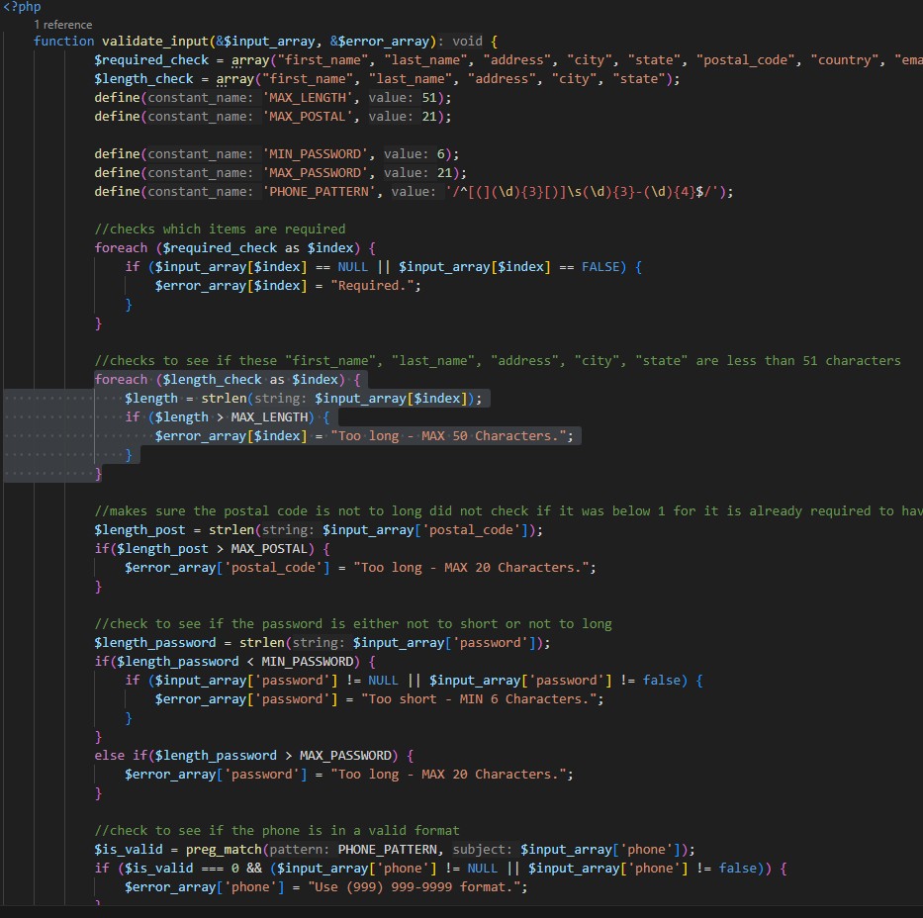923x918 pixels.
Task: Click "Use (999) 999-9999 format." string
Action: click(414, 887)
